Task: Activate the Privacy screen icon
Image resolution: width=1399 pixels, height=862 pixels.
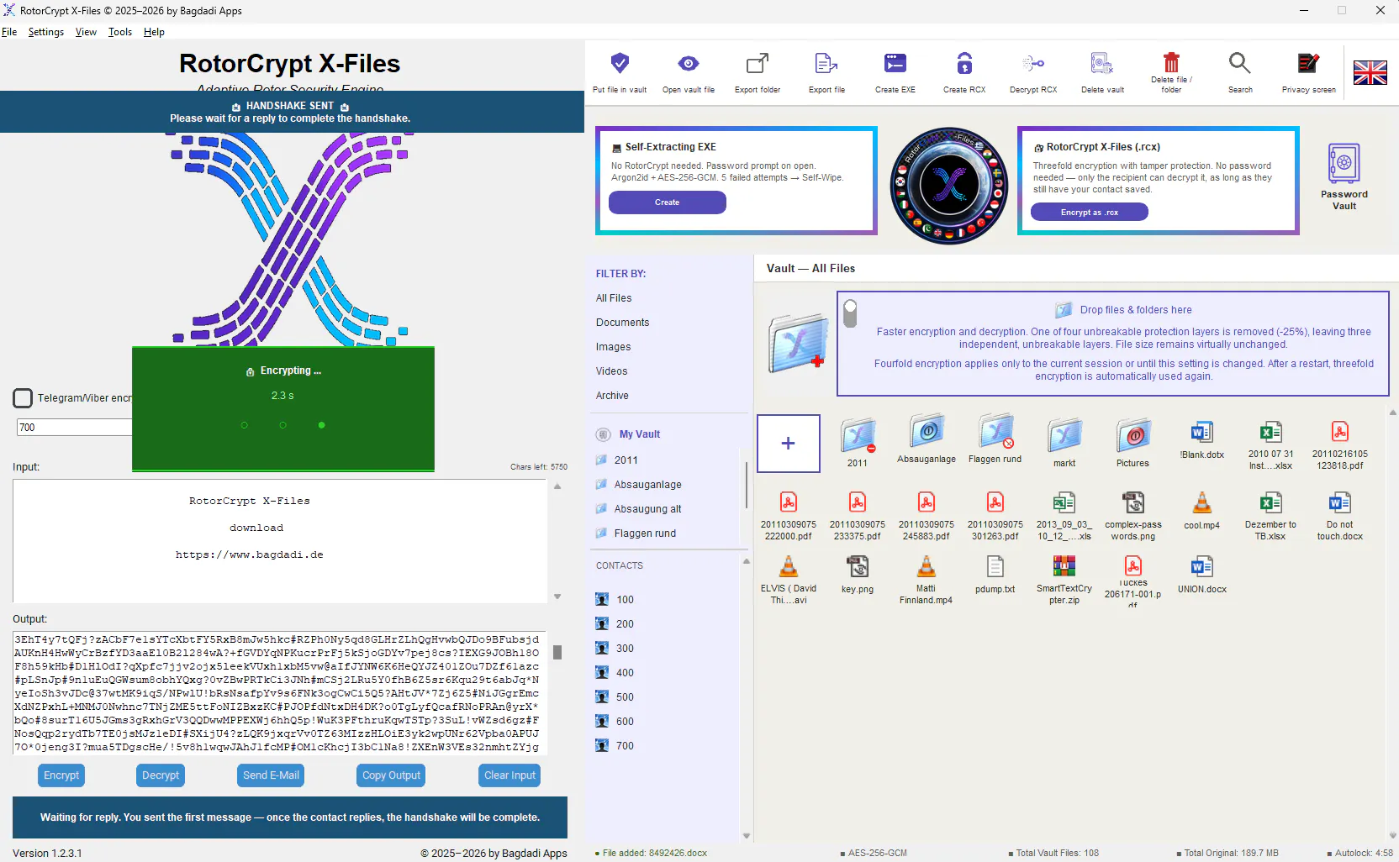Action: [1309, 63]
